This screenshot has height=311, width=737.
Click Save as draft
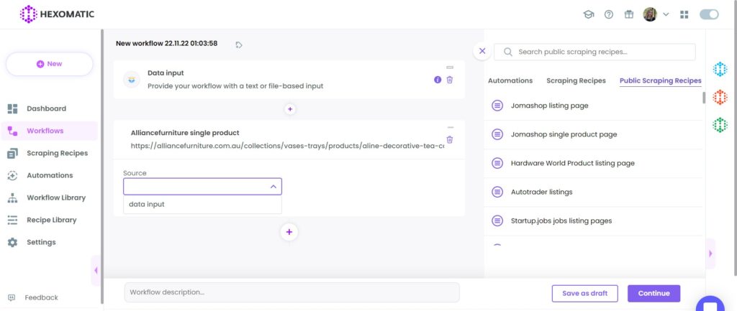pyautogui.click(x=584, y=293)
